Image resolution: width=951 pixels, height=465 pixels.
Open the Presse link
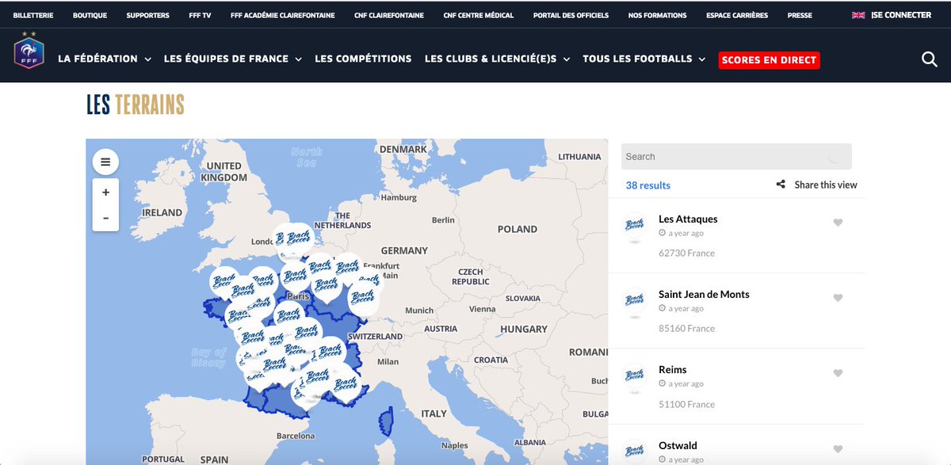pyautogui.click(x=800, y=15)
